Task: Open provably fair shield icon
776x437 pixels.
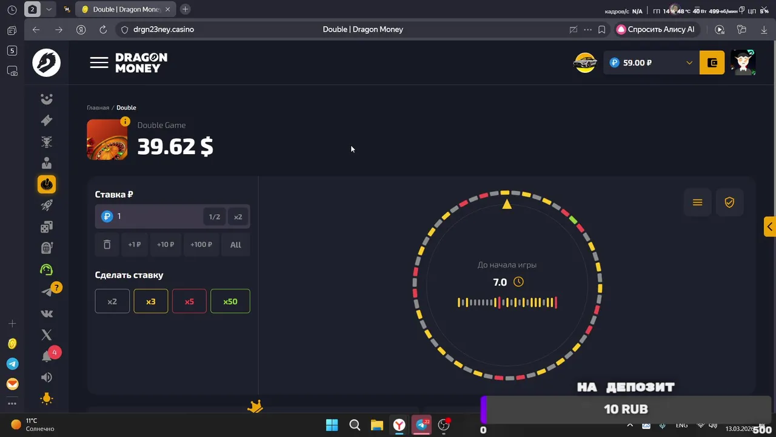Action: 729,203
